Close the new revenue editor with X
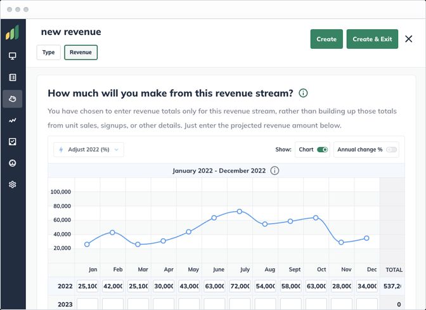The image size is (426, 310). 409,39
